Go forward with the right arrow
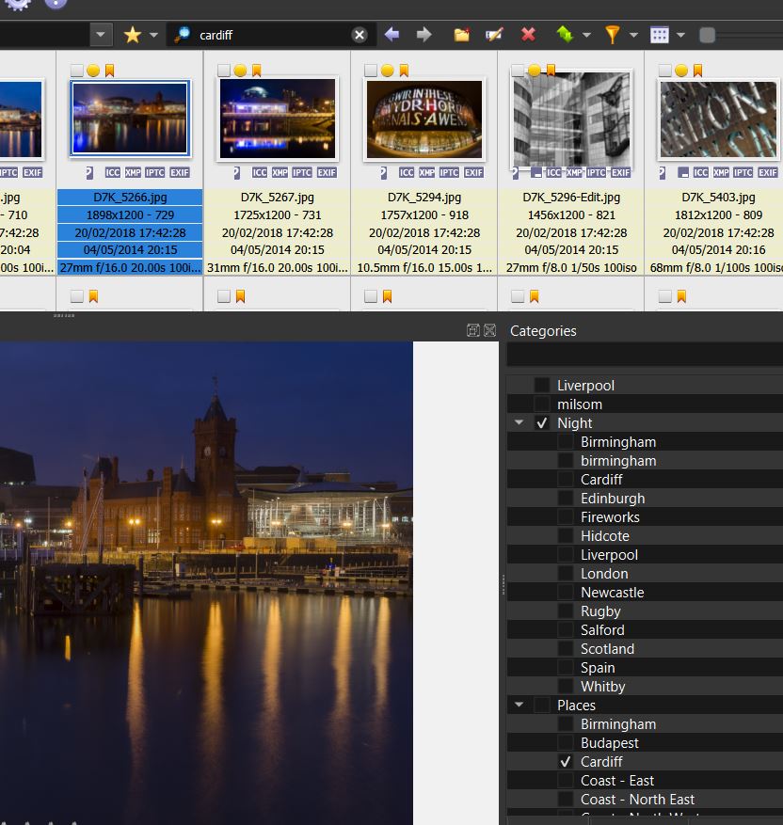783x825 pixels. tap(424, 35)
